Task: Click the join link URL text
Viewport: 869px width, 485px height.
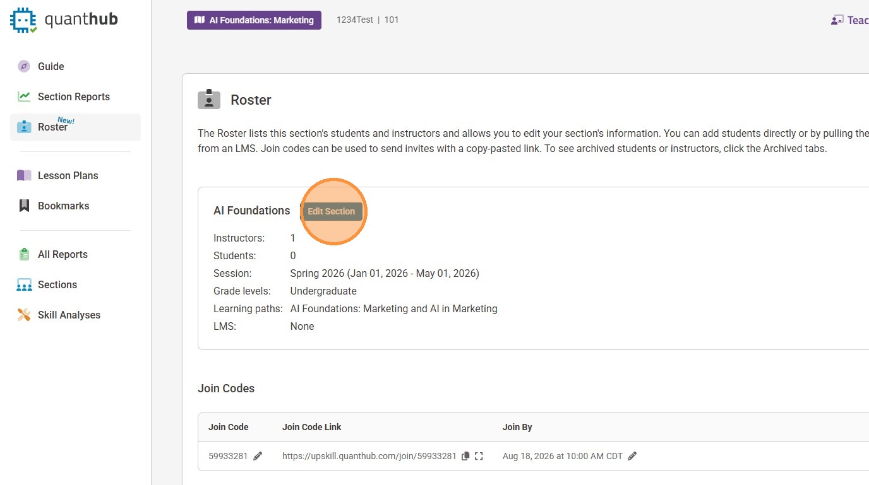Action: point(369,456)
